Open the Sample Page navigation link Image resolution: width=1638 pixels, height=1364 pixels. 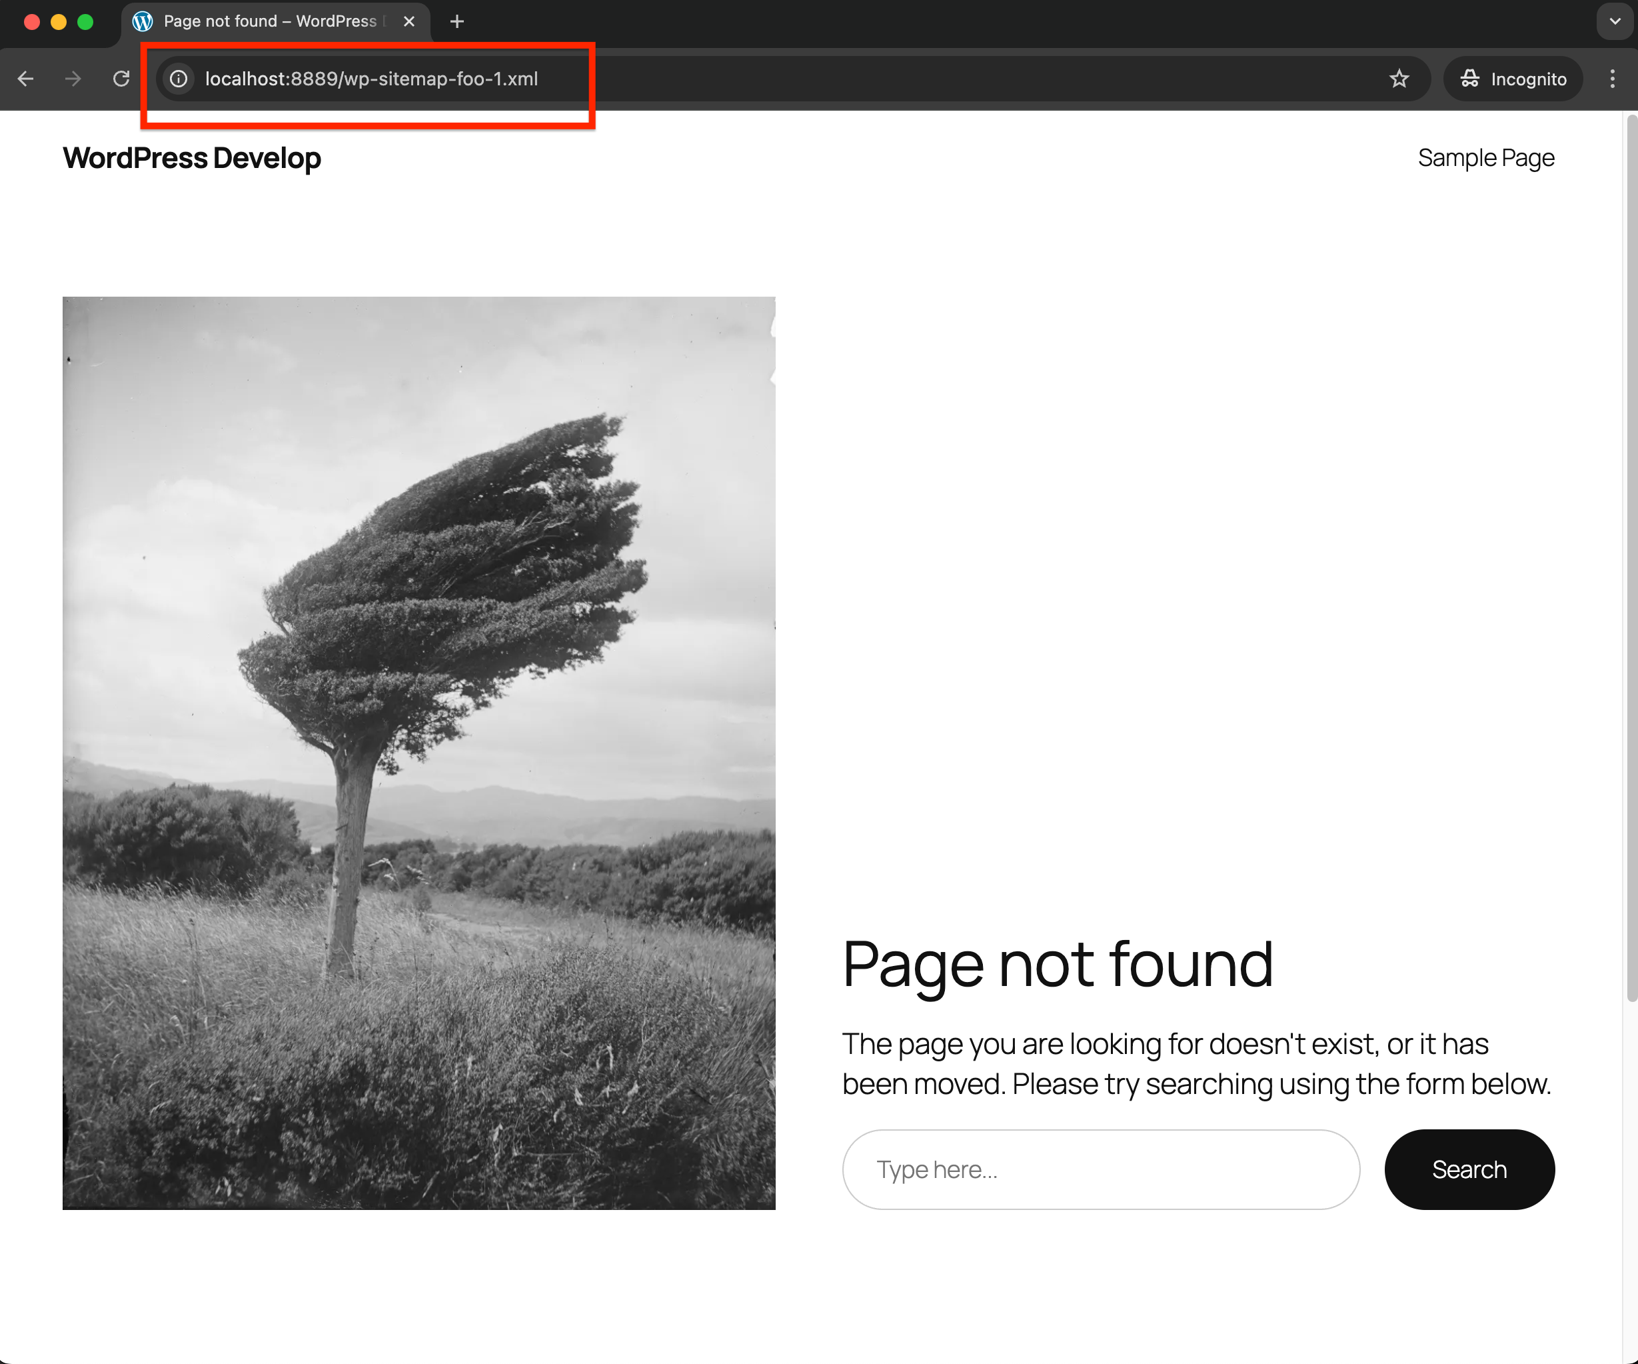[x=1485, y=159]
